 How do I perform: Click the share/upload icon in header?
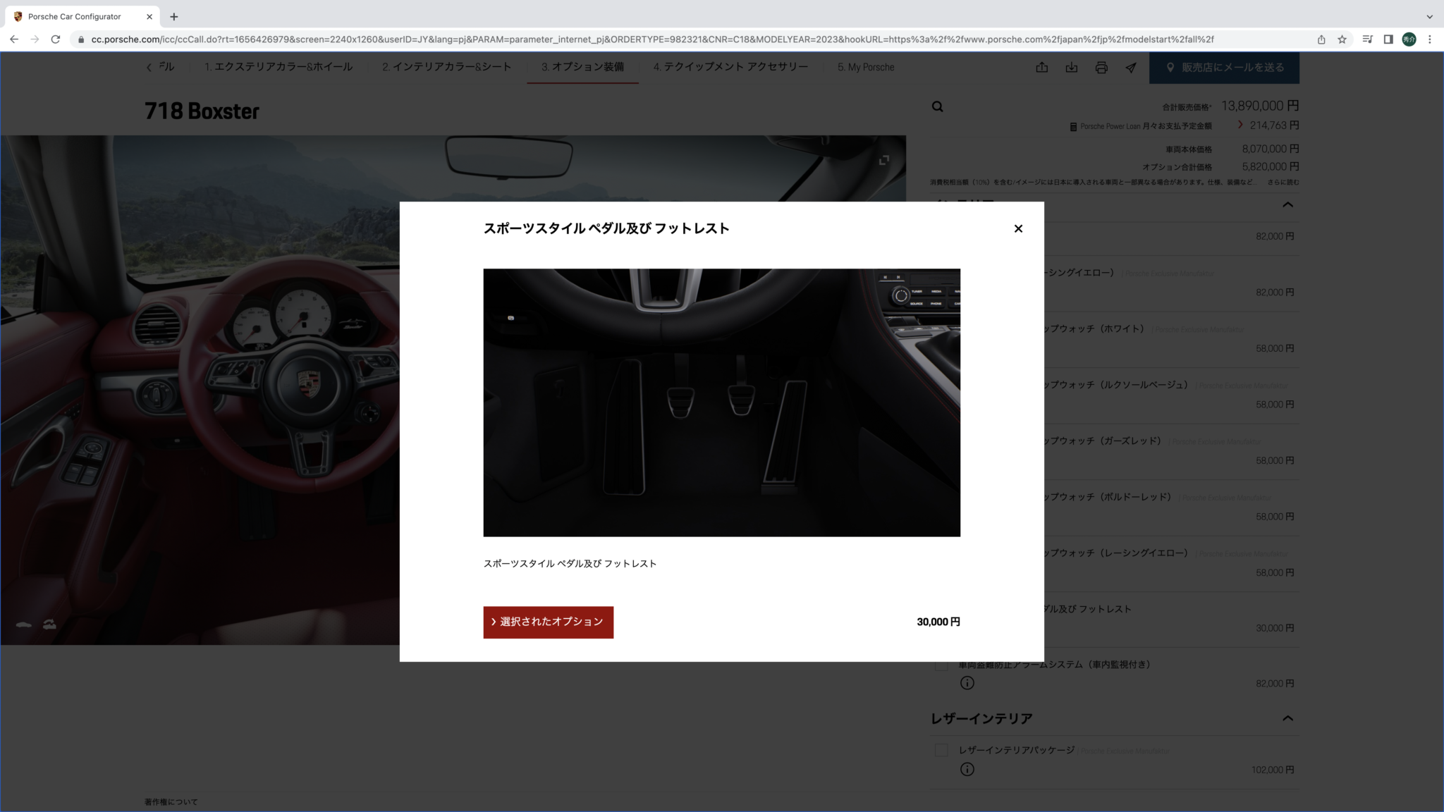click(1042, 68)
